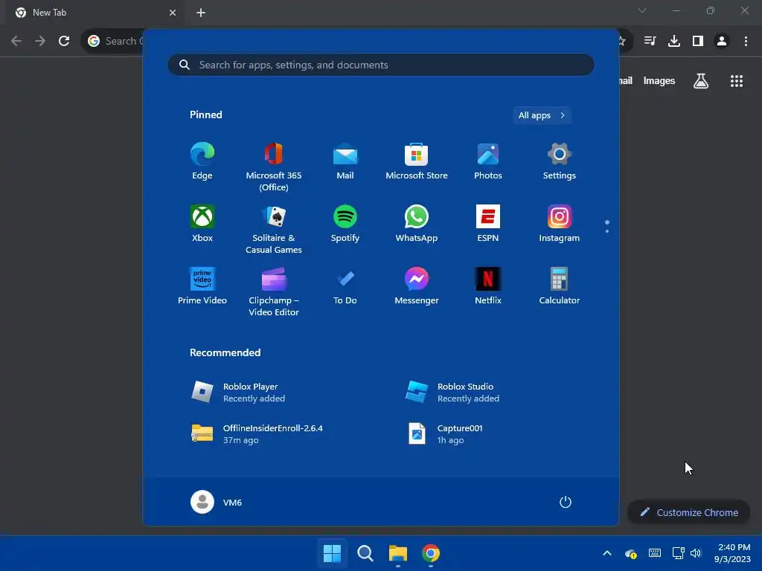Image resolution: width=762 pixels, height=571 pixels.
Task: Launch the Photos app
Action: click(x=488, y=162)
